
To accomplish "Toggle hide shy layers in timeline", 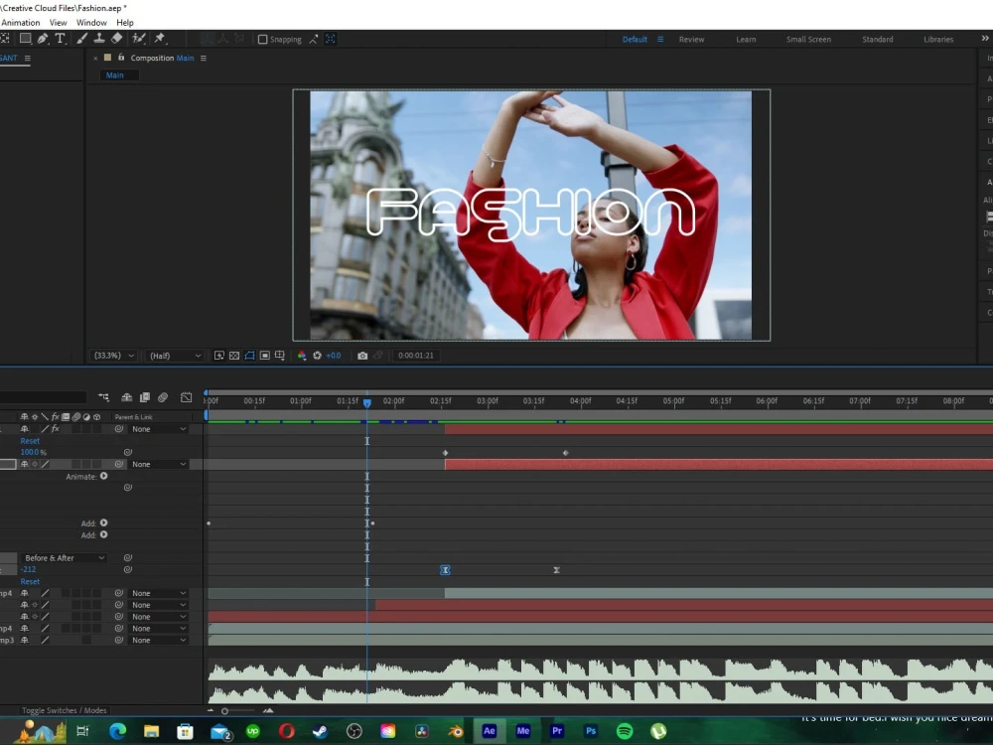I will [127, 397].
